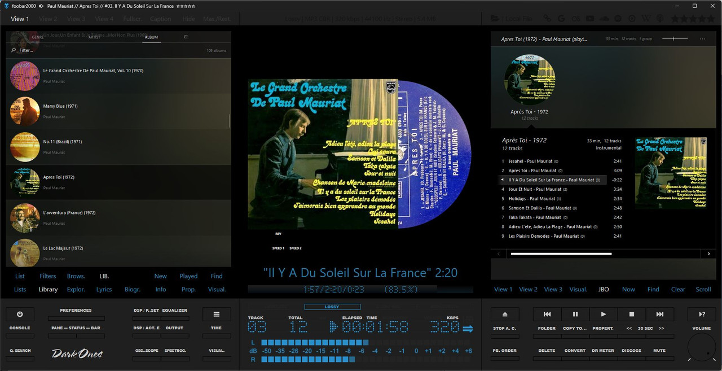
Task: Open the Biogr. panel link
Action: coord(133,289)
